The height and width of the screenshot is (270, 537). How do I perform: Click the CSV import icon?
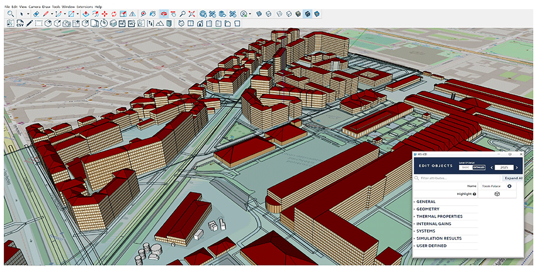pos(20,23)
